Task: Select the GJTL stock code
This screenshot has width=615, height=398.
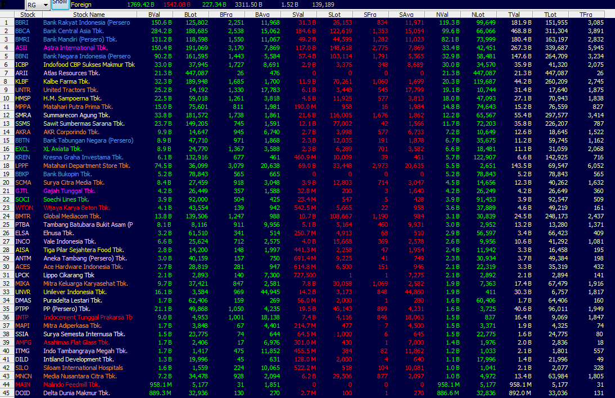Action: 21,191
